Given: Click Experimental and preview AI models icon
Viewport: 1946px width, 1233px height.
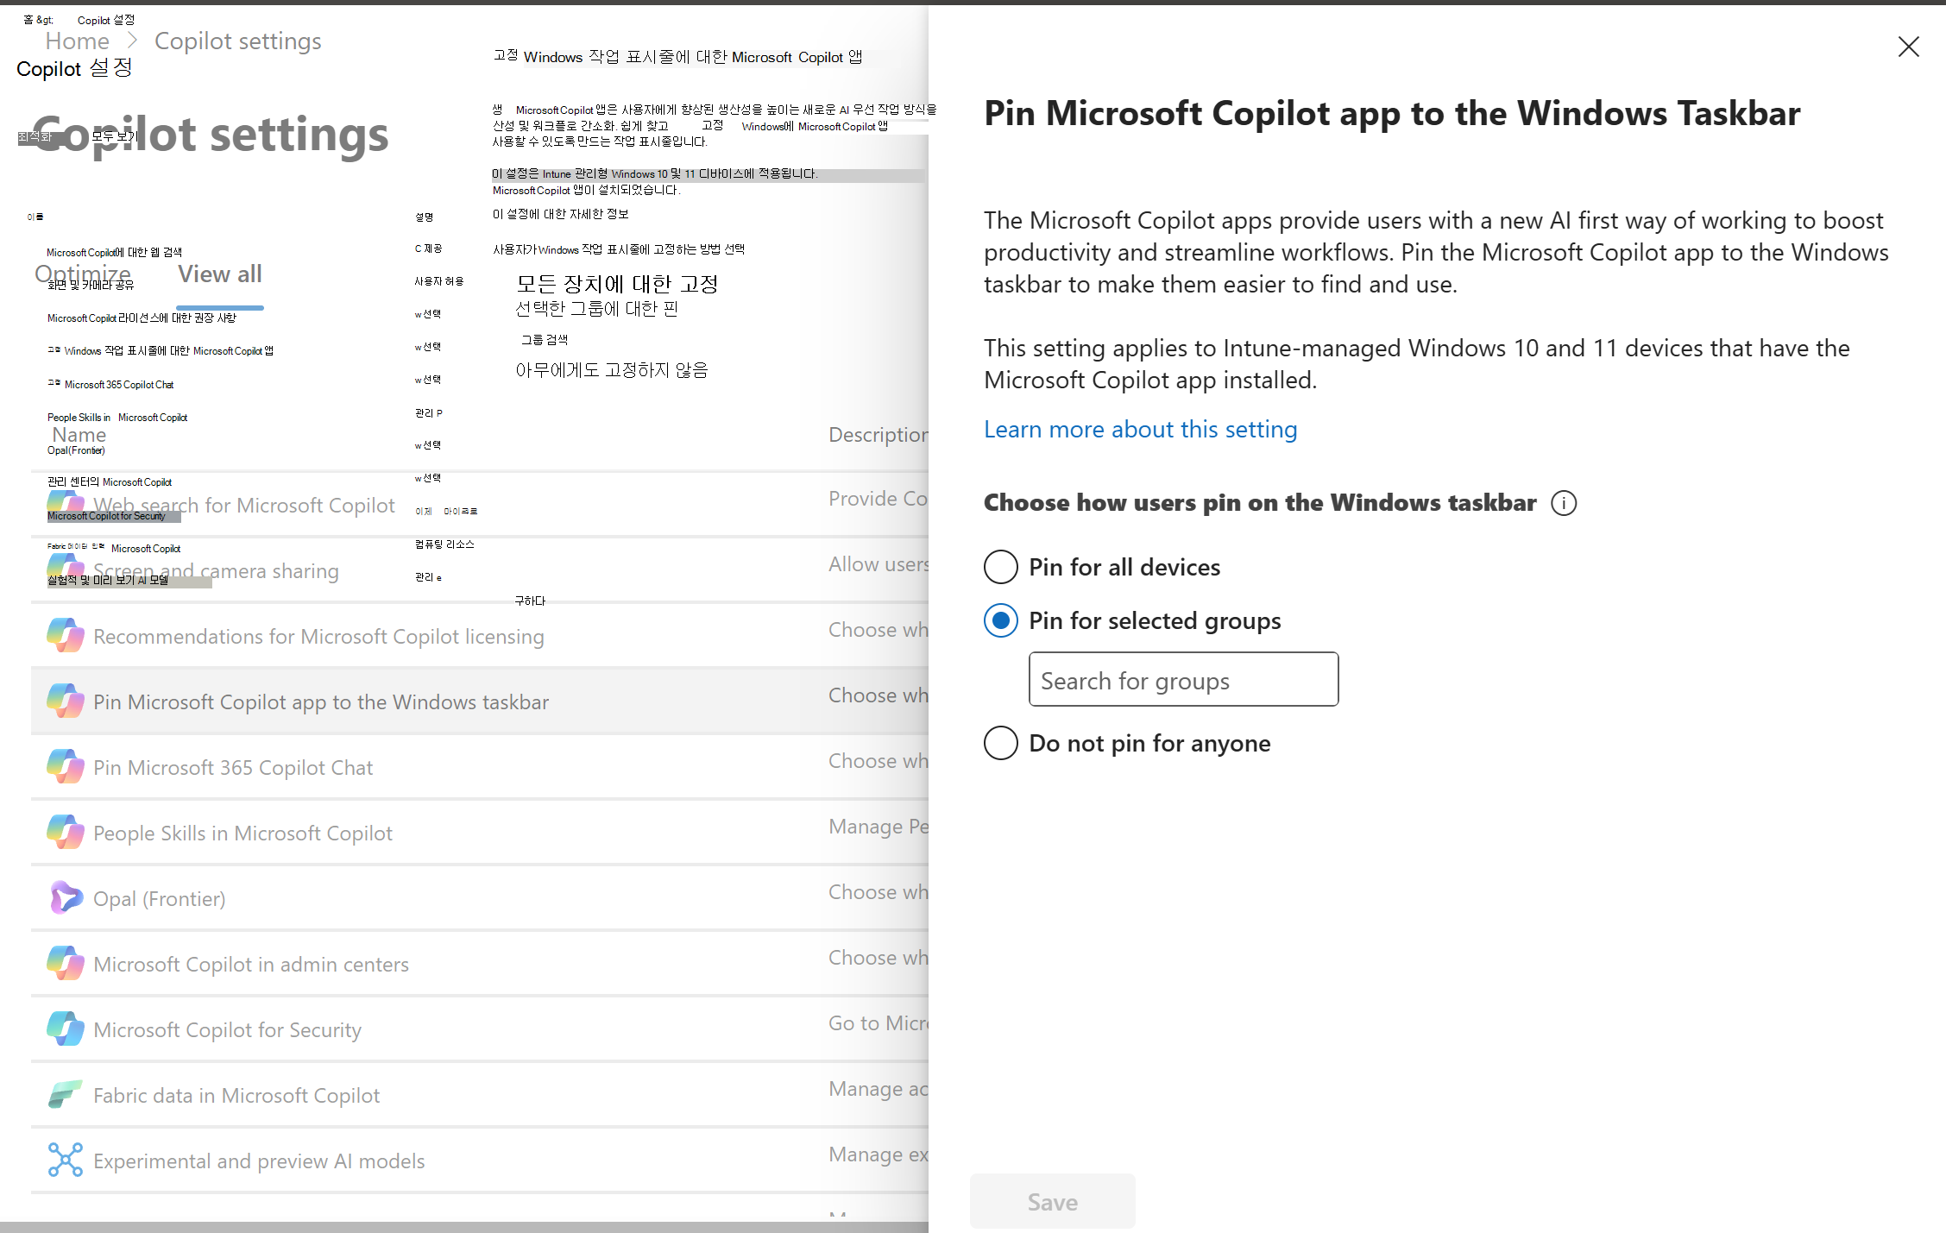Looking at the screenshot, I should pyautogui.click(x=66, y=1161).
